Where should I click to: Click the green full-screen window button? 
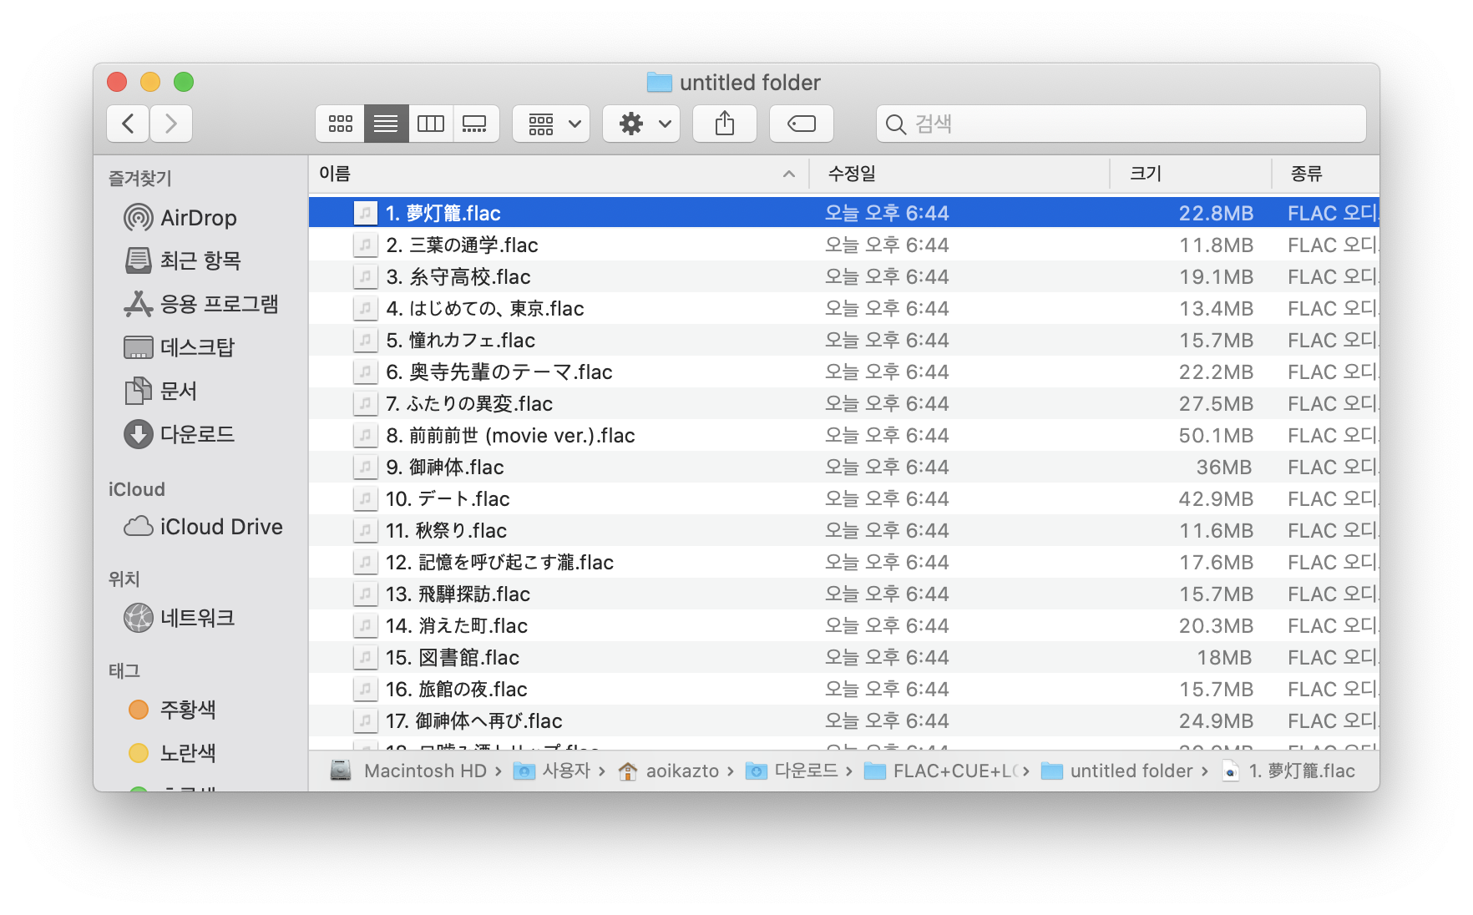[184, 82]
